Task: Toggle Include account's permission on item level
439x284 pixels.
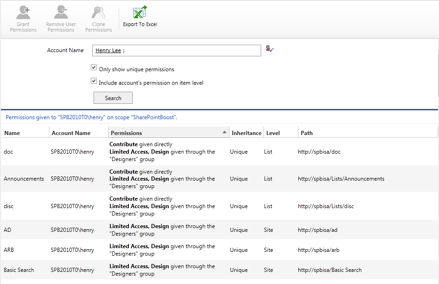Action: pyautogui.click(x=94, y=81)
